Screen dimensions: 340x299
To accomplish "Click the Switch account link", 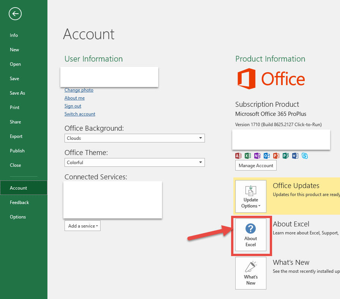I will [x=80, y=114].
